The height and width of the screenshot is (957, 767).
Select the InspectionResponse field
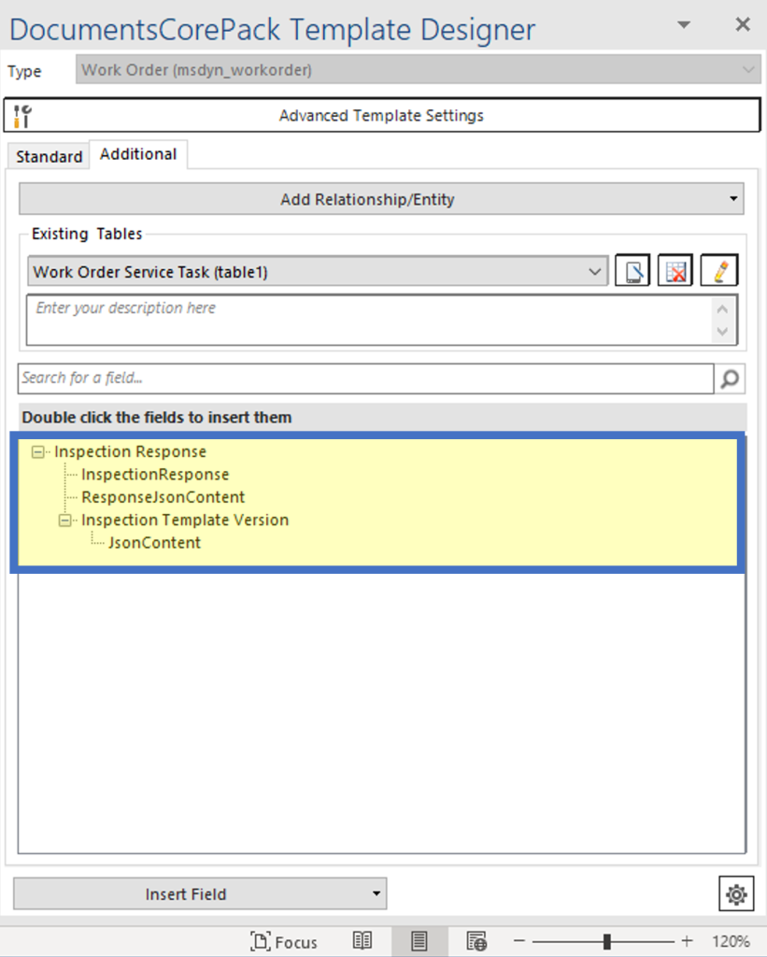tap(155, 475)
